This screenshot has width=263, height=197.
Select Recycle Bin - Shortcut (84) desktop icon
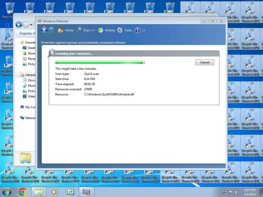pyautogui.click(x=250, y=12)
